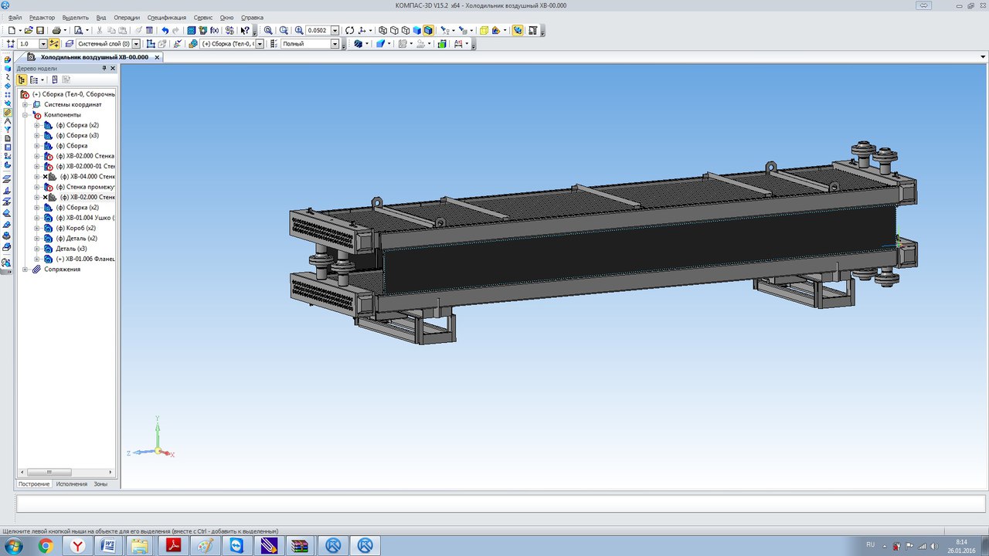
Task: Open the Редактор menu
Action: click(42, 17)
